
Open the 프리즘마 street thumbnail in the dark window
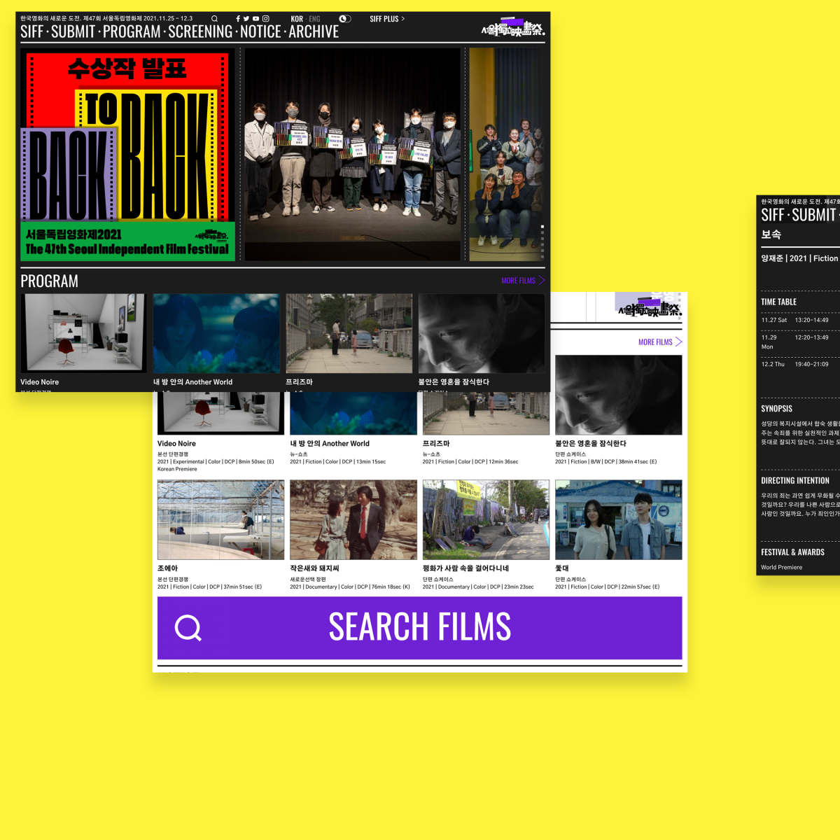tap(349, 333)
